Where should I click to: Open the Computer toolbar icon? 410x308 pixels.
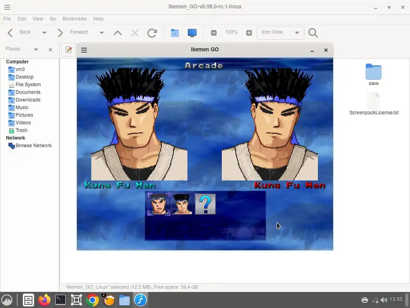[x=192, y=33]
